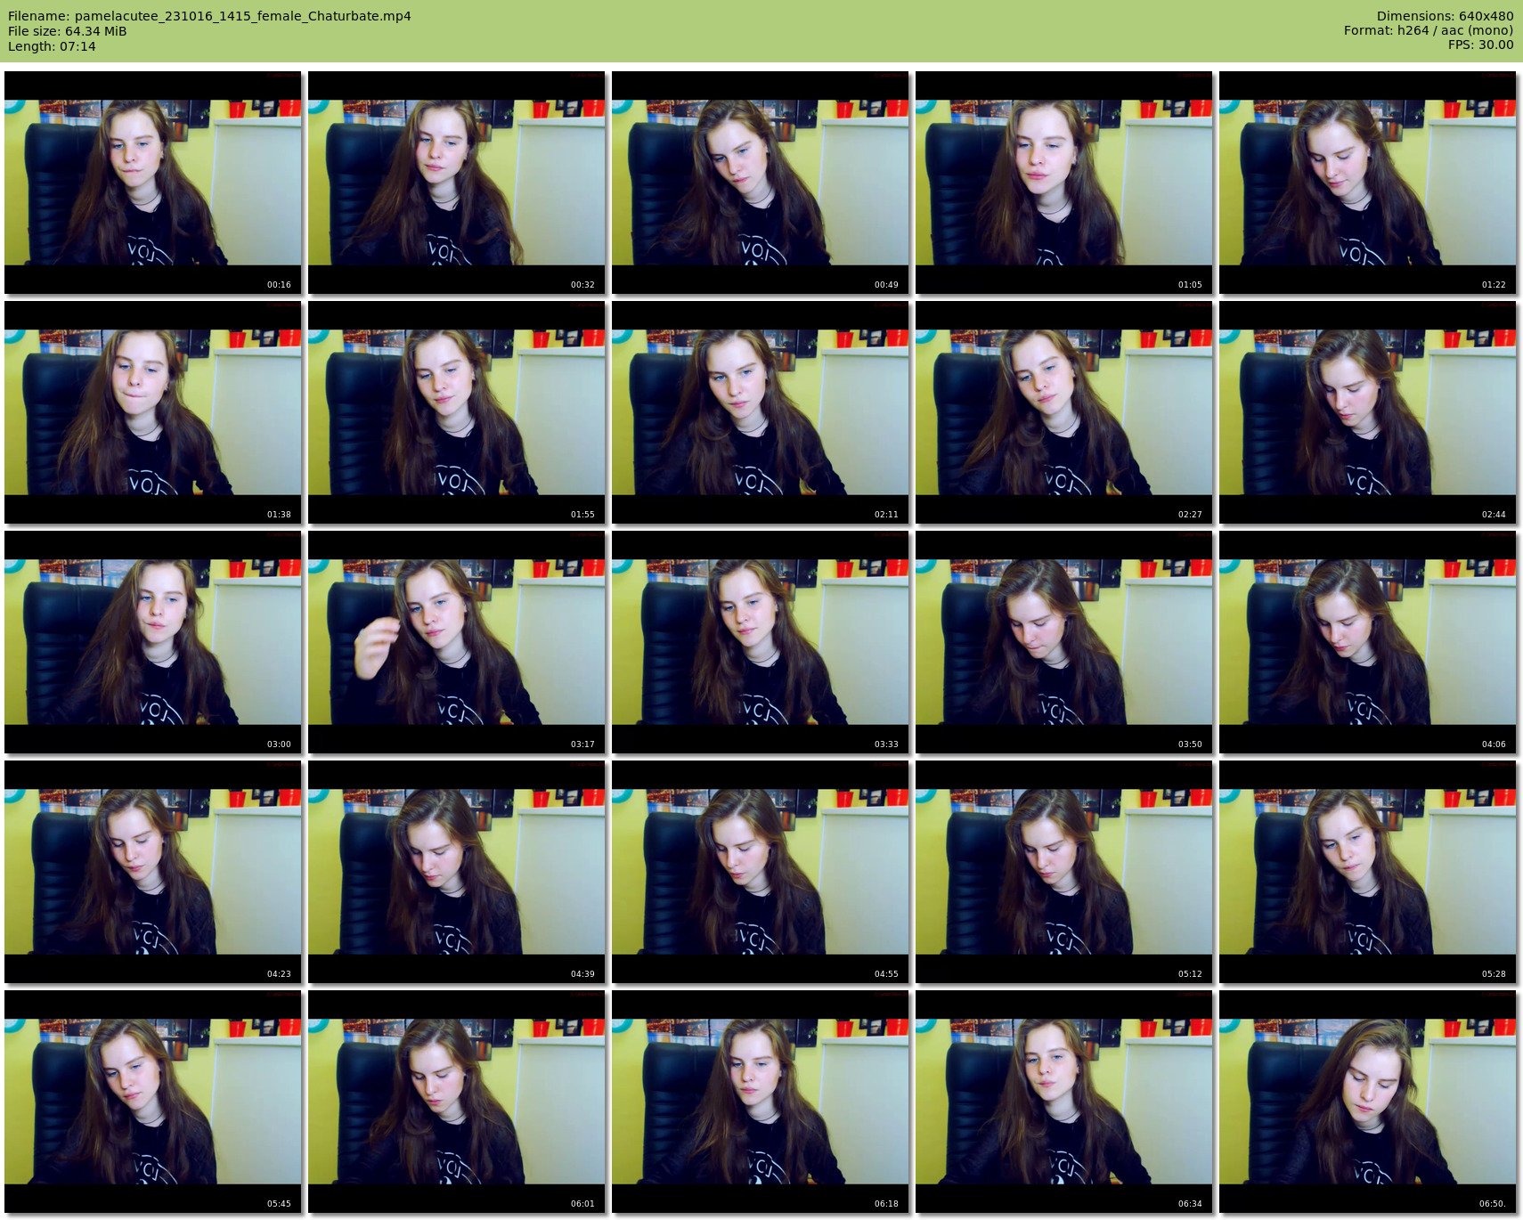The width and height of the screenshot is (1523, 1220).
Task: Open the final thumbnail stamped 06:50
Action: [1368, 1102]
